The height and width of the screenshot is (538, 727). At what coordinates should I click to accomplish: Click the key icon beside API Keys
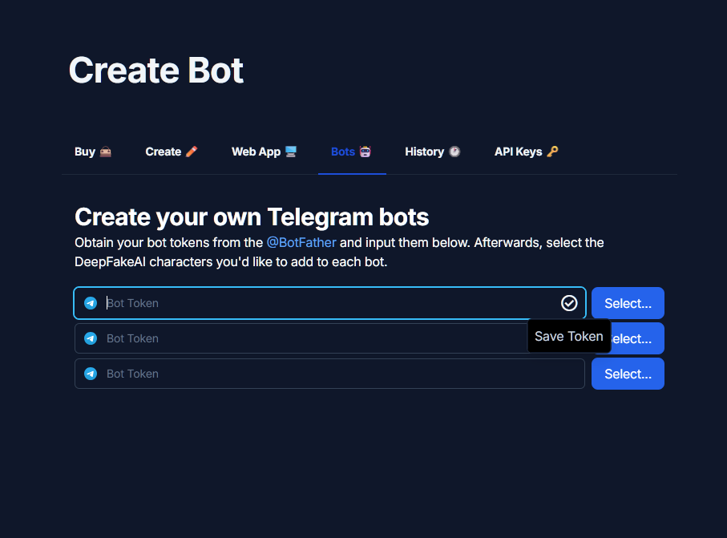click(x=552, y=152)
